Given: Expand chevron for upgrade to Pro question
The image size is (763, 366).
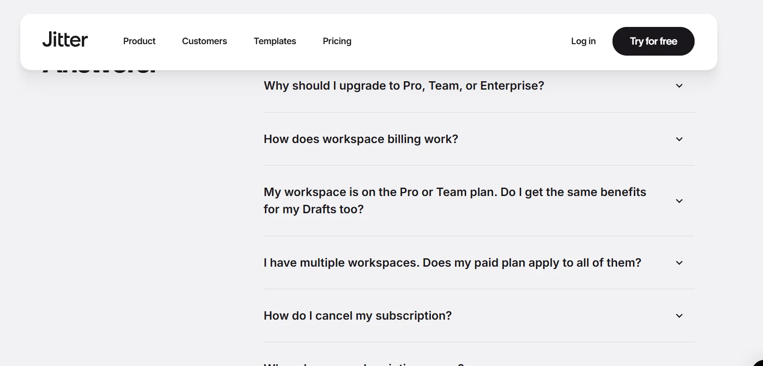Looking at the screenshot, I should tap(679, 86).
